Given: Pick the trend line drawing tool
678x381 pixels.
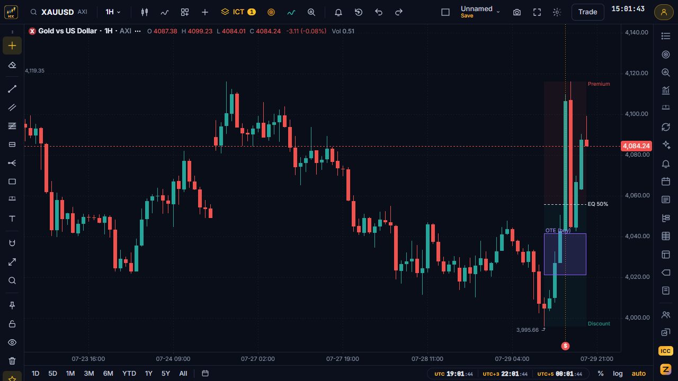Looking at the screenshot, I should point(12,89).
